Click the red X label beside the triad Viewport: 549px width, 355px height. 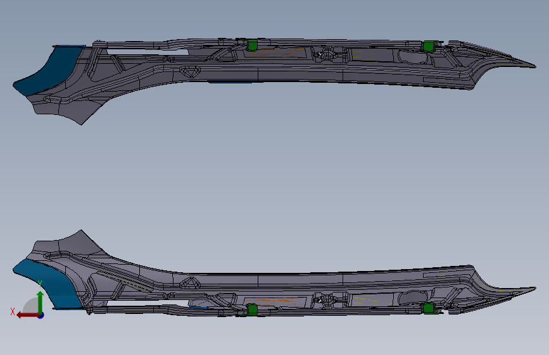click(13, 311)
